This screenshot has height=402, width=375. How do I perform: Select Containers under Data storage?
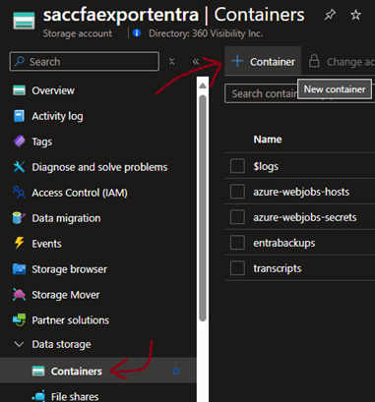pyautogui.click(x=77, y=372)
